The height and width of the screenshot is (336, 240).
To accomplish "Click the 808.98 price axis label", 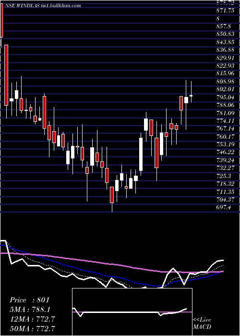I will (225, 82).
